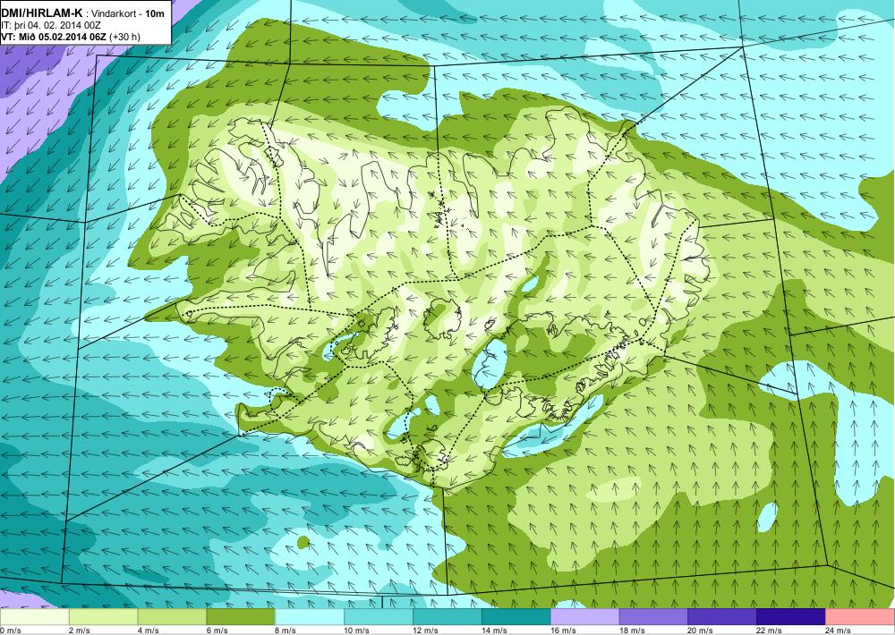Click the olive green 6 m/s legend swatch
The height and width of the screenshot is (635, 895).
pyautogui.click(x=241, y=616)
